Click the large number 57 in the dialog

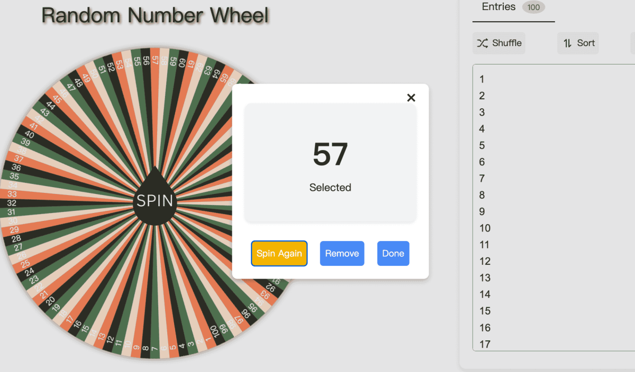point(330,154)
